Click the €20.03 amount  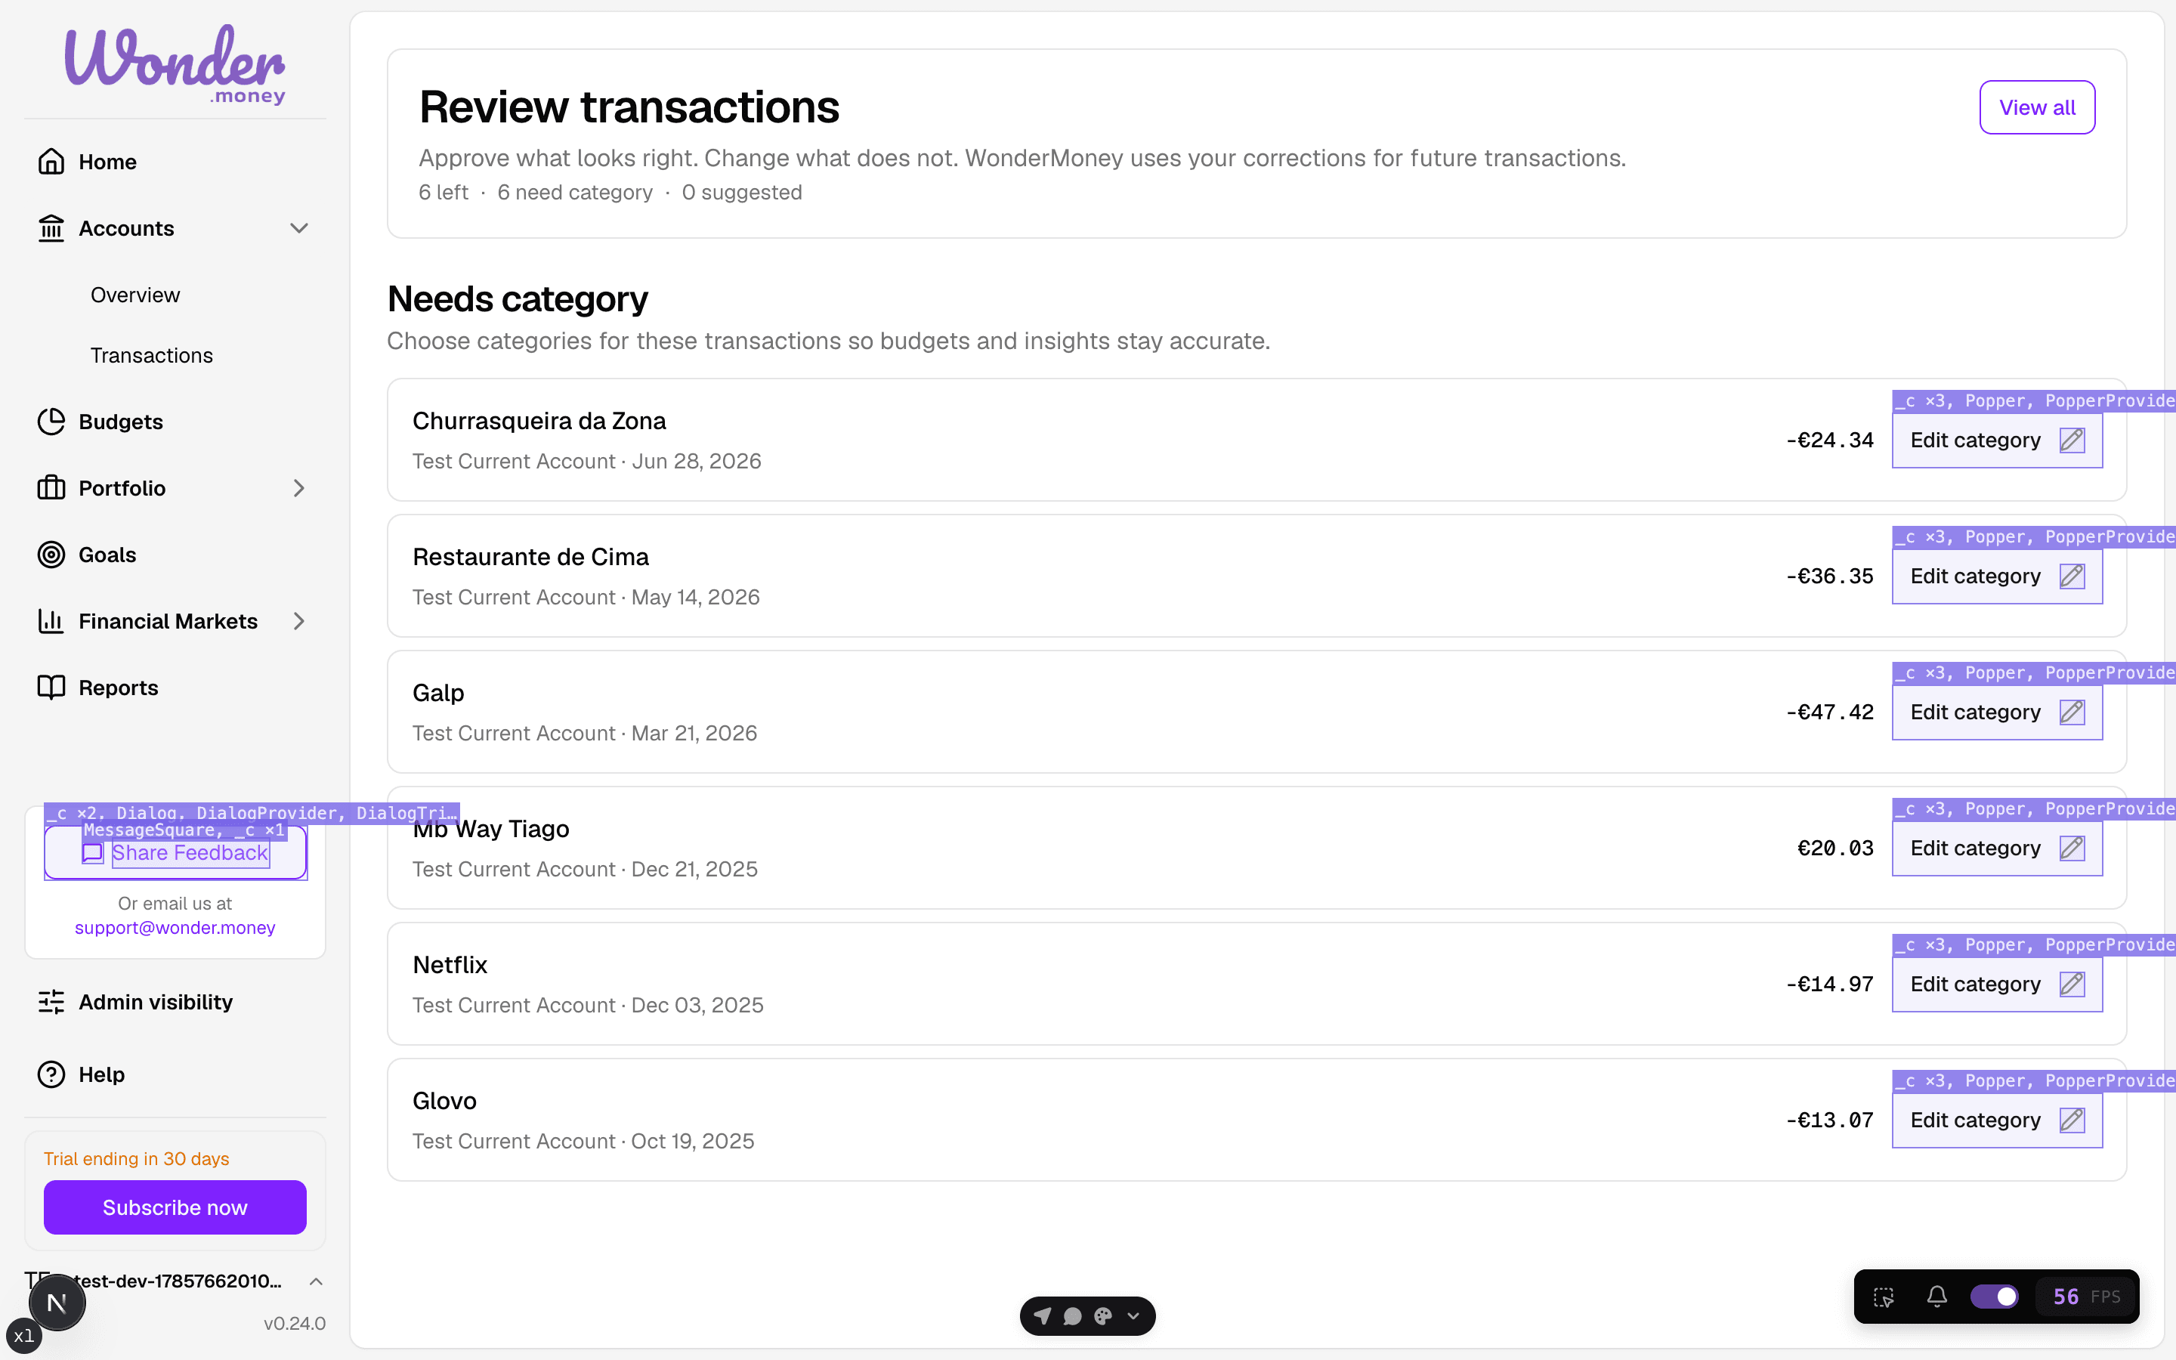point(1835,848)
